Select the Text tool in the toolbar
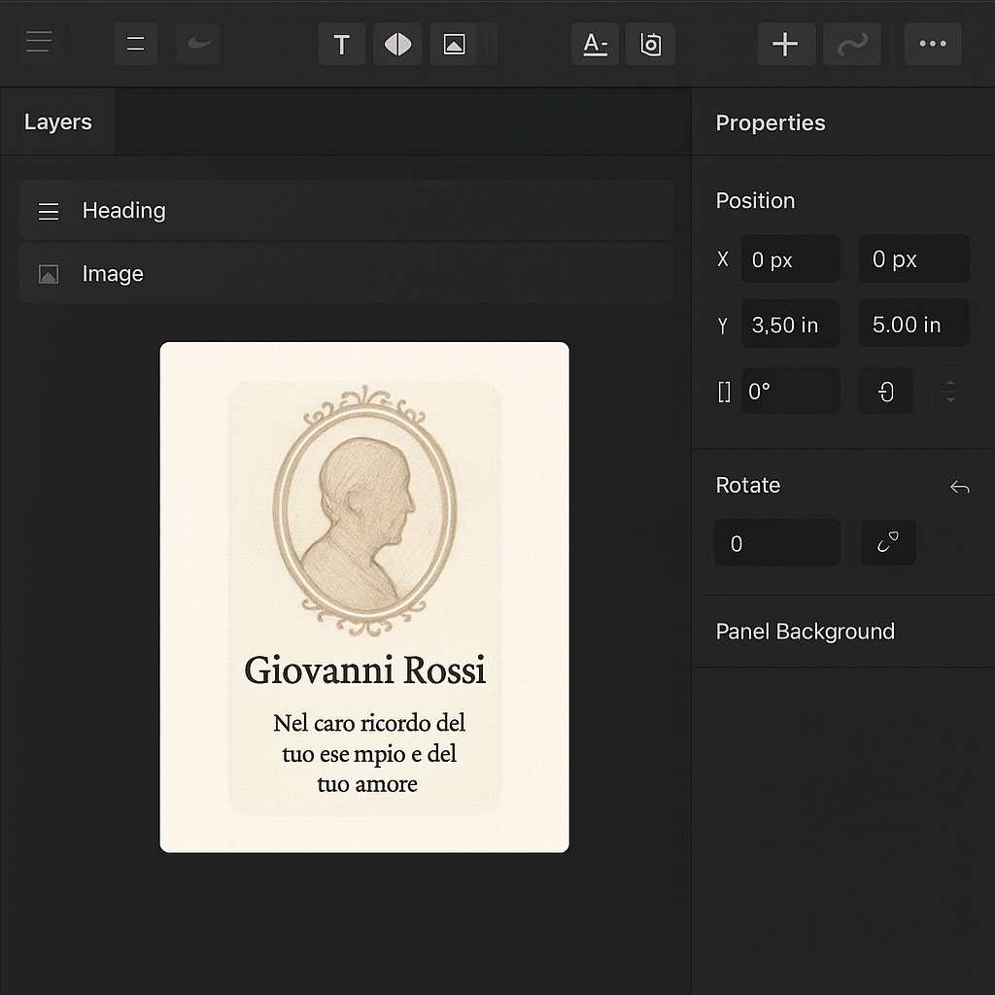This screenshot has width=995, height=995. pos(341,44)
